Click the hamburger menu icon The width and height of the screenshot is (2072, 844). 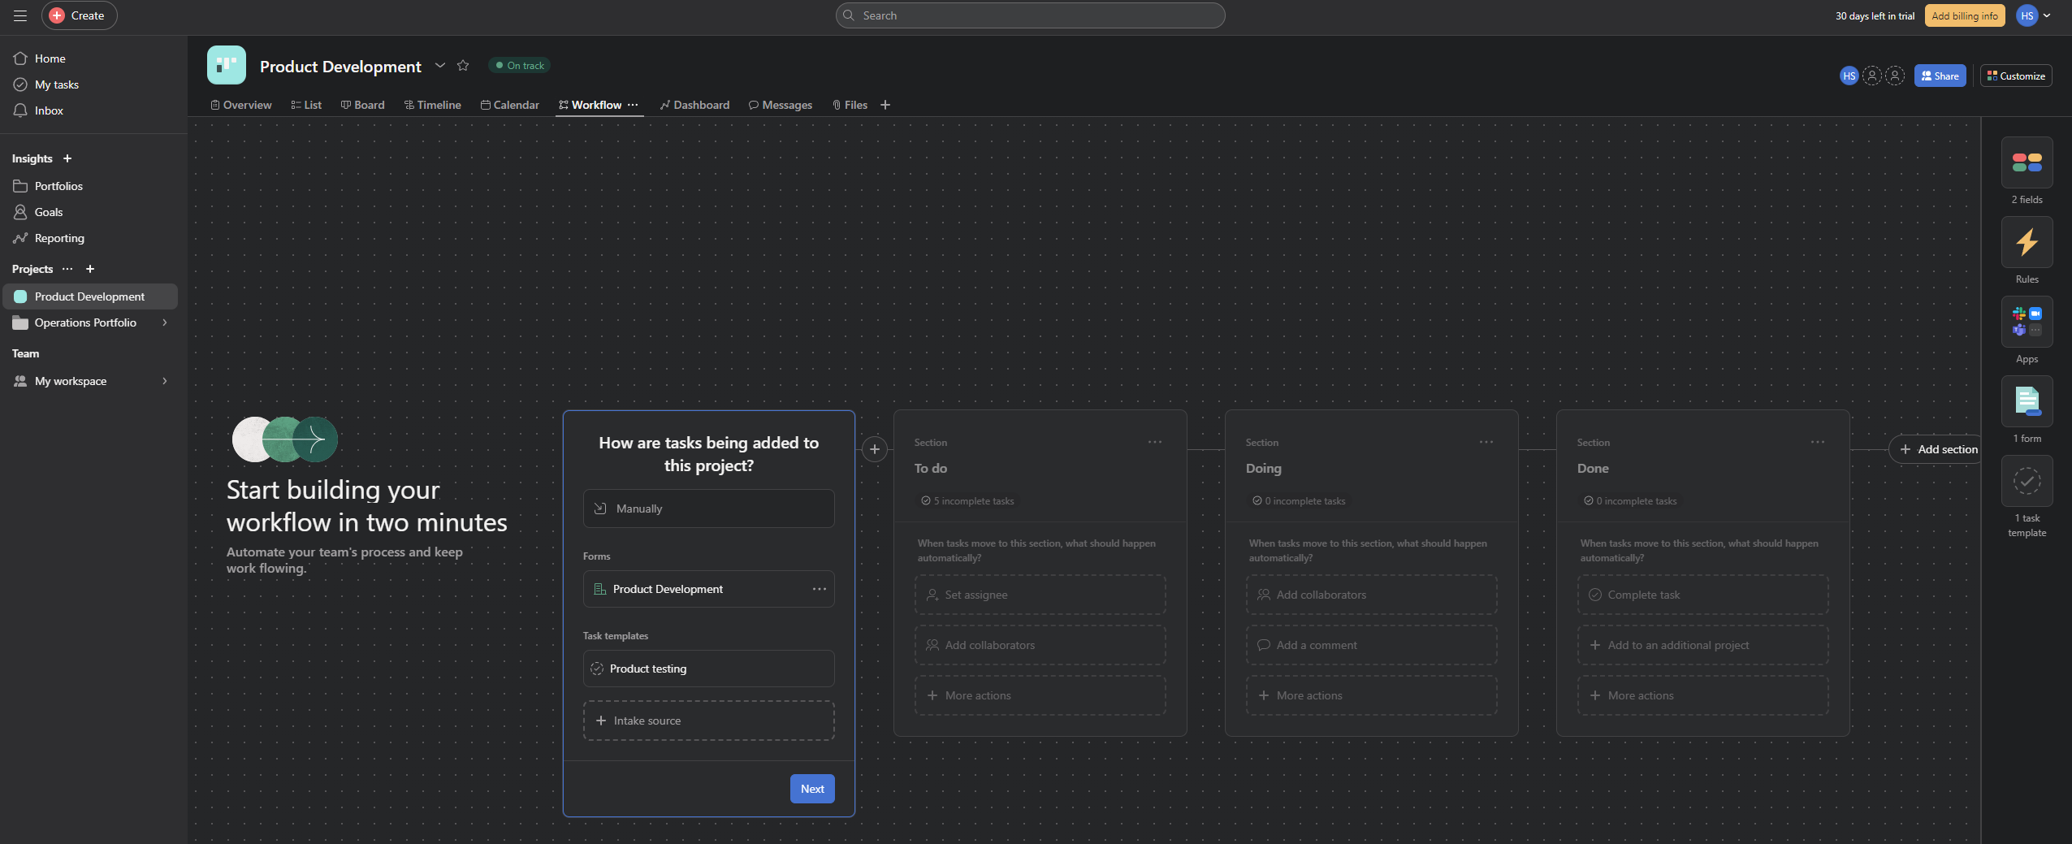(x=20, y=15)
